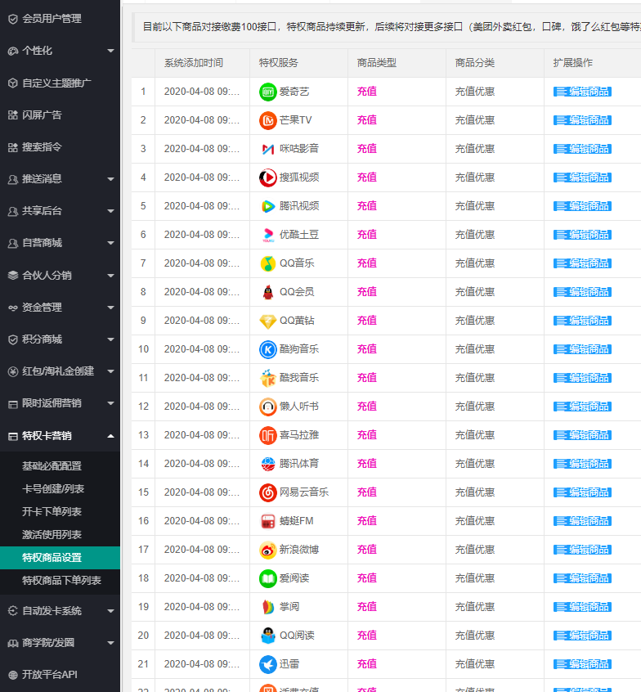Screen dimensions: 641x692
Task: Open 特权商品下单列表 submenu item
Action: click(x=61, y=581)
